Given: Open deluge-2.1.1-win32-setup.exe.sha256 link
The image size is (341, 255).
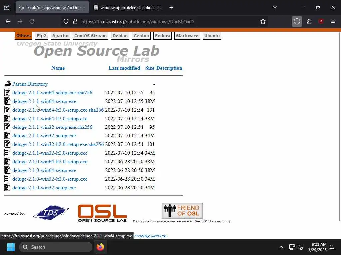Looking at the screenshot, I should pos(52,127).
